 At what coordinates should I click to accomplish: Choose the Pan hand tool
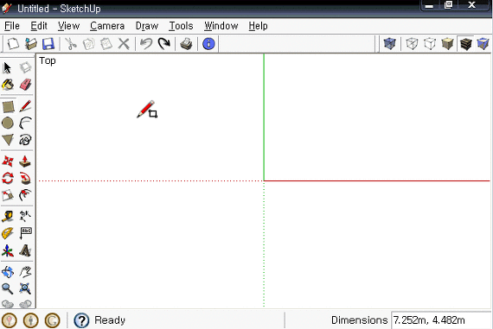(x=25, y=272)
